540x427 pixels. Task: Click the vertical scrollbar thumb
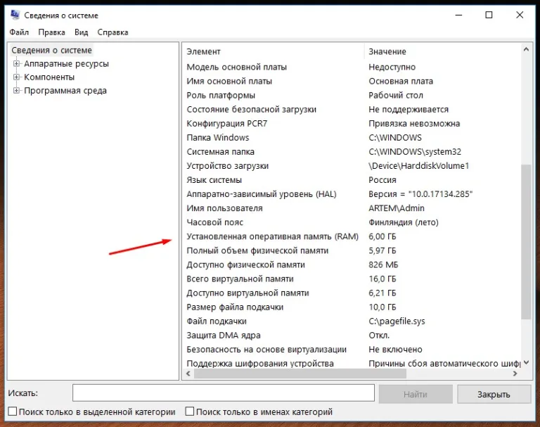click(x=526, y=242)
